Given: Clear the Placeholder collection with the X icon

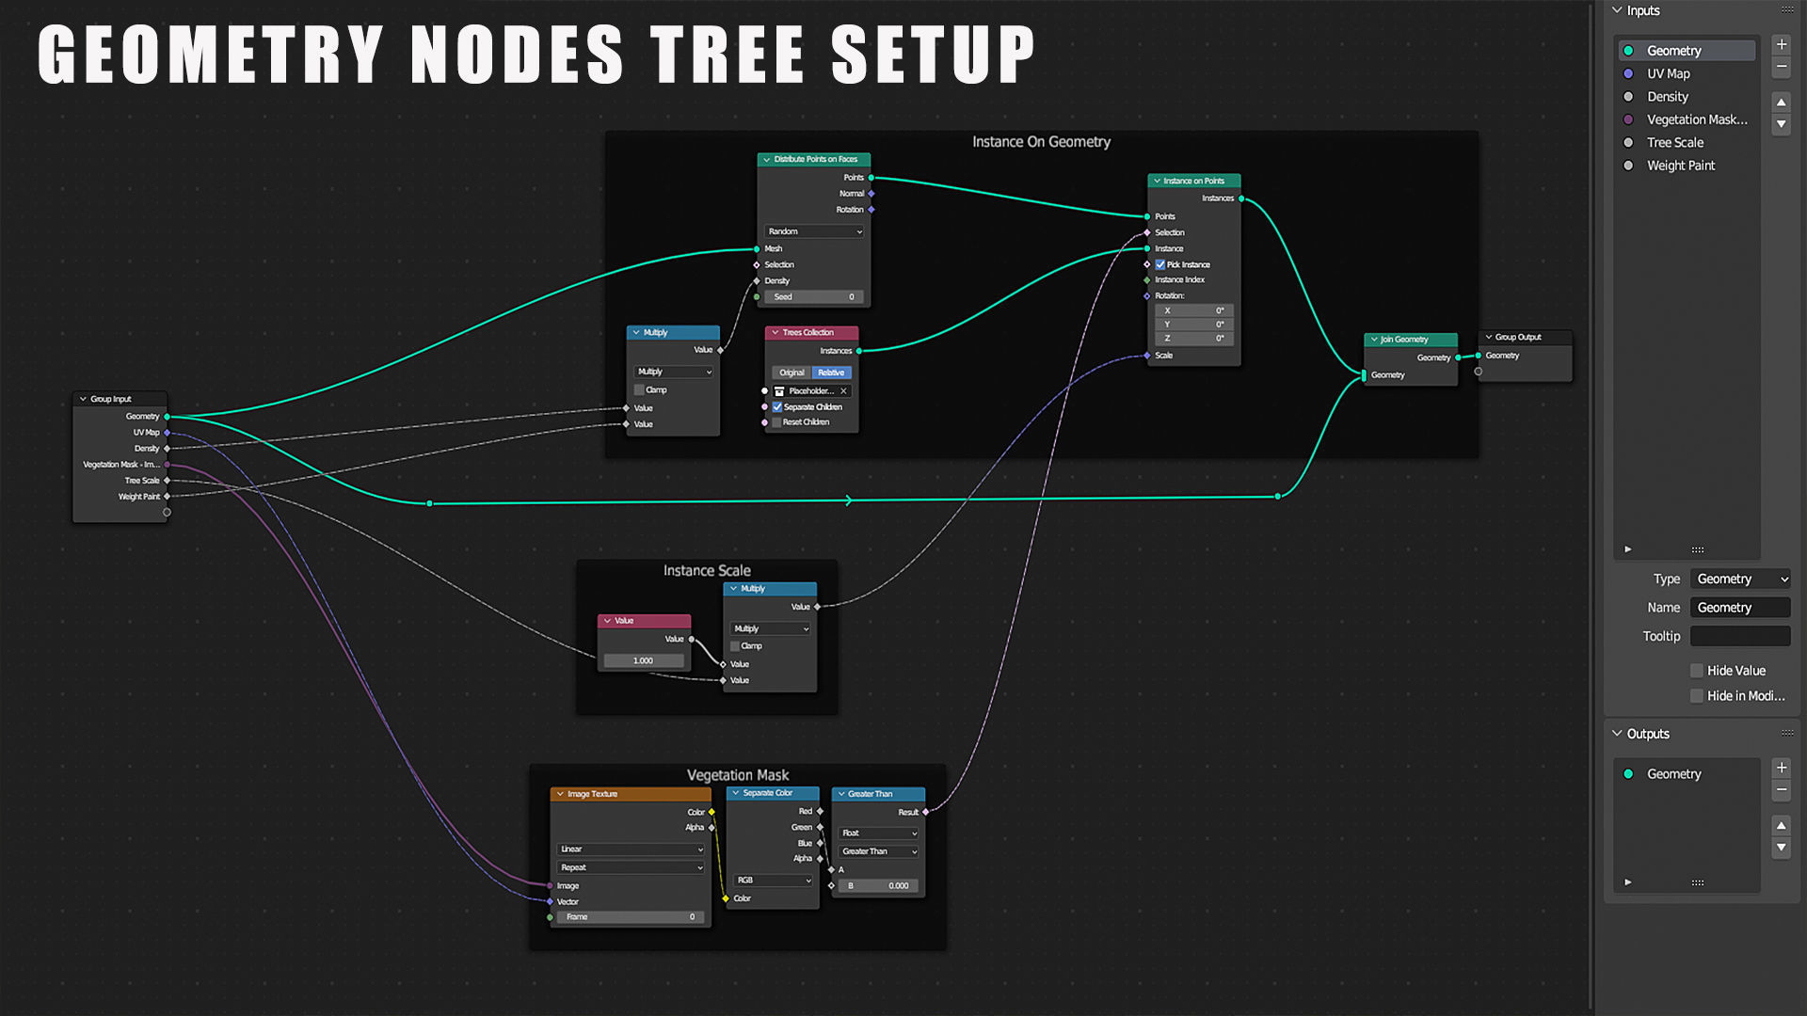Looking at the screenshot, I should (x=843, y=391).
